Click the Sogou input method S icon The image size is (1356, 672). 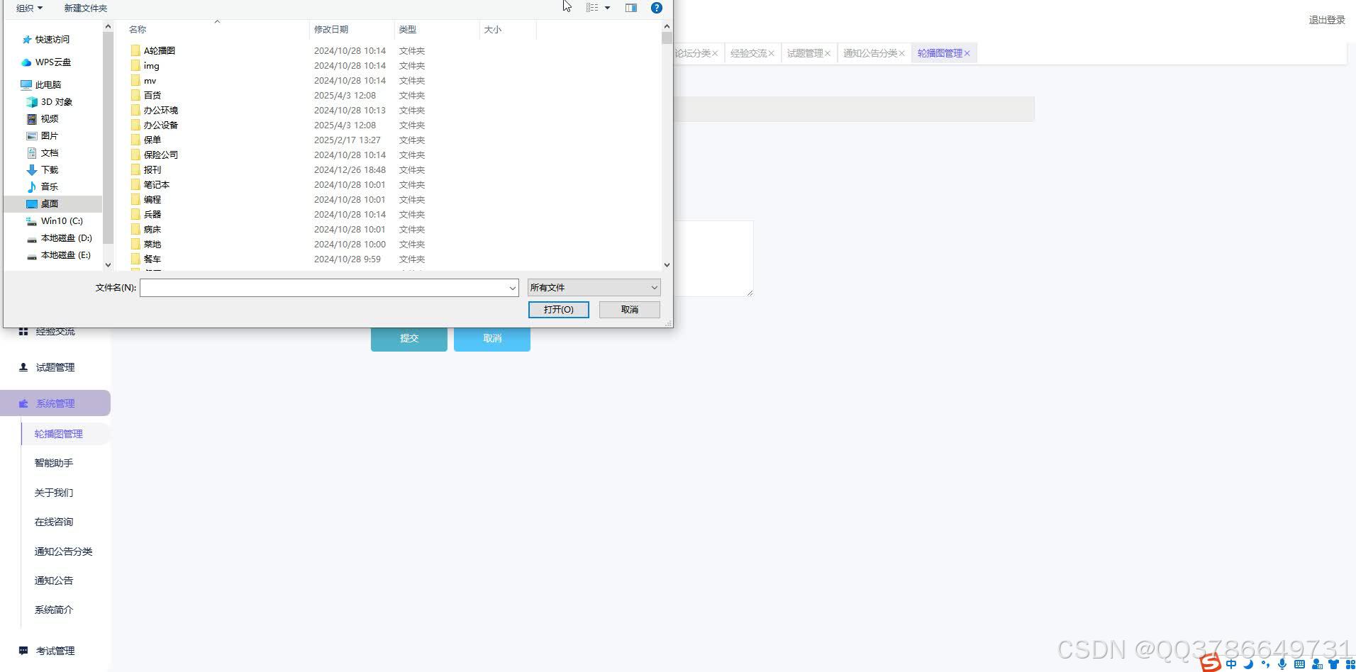pos(1211,663)
